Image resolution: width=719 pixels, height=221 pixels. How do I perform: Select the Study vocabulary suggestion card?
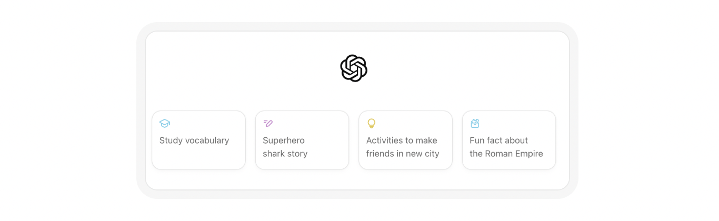(x=198, y=140)
